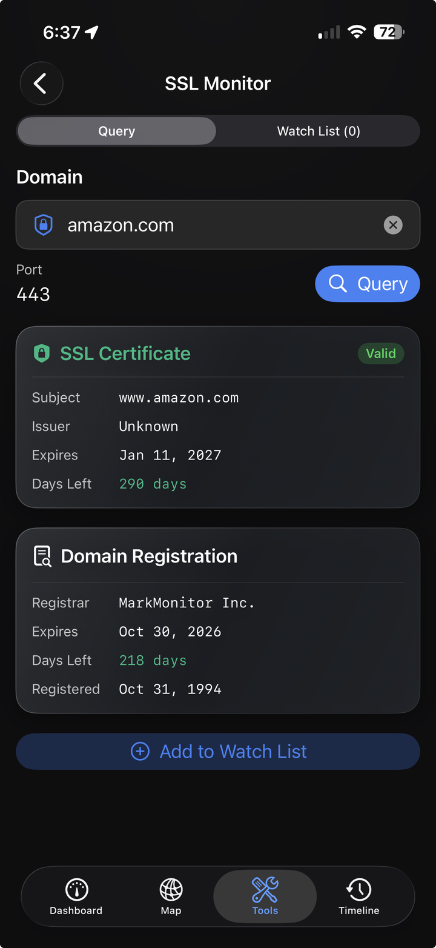The image size is (436, 948).
Task: Tap the location arrow beside the time
Action: (91, 32)
